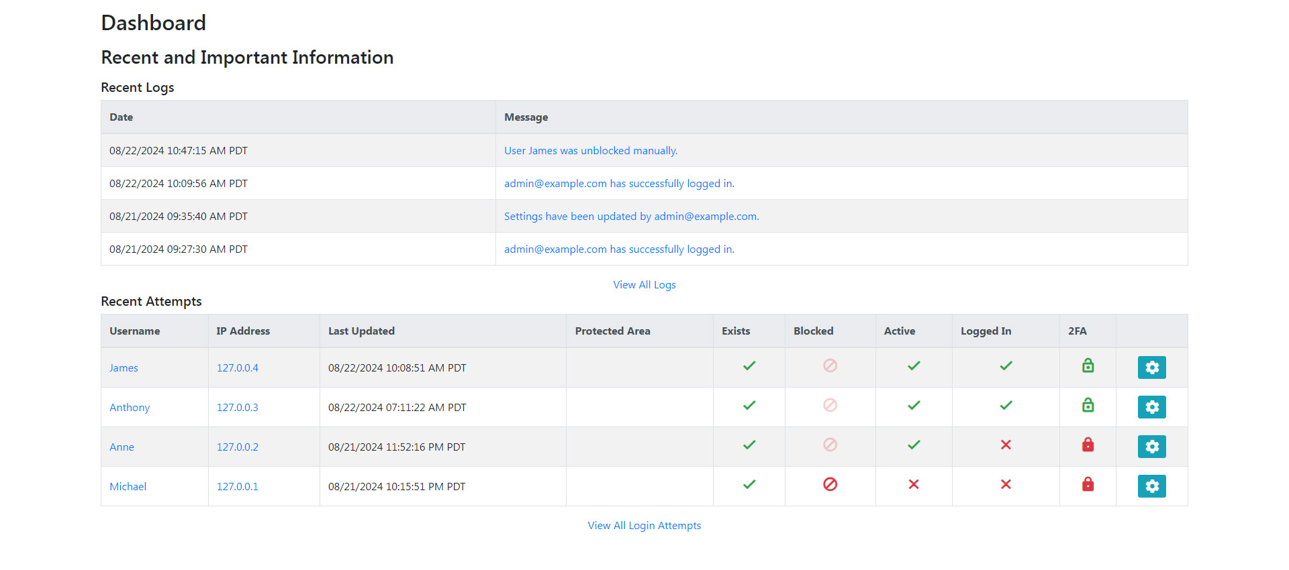Open 'Settings have been updated' log message

coord(632,217)
